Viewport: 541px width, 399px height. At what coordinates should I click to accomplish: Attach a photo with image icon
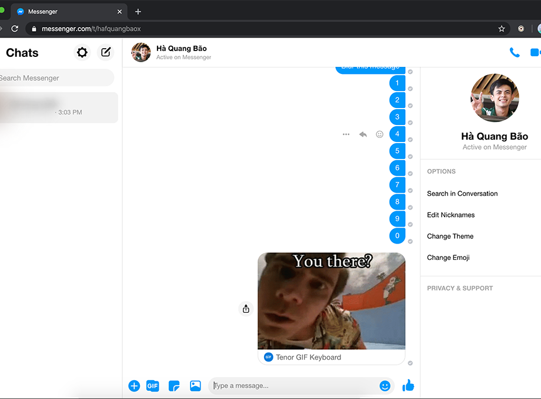click(x=195, y=386)
